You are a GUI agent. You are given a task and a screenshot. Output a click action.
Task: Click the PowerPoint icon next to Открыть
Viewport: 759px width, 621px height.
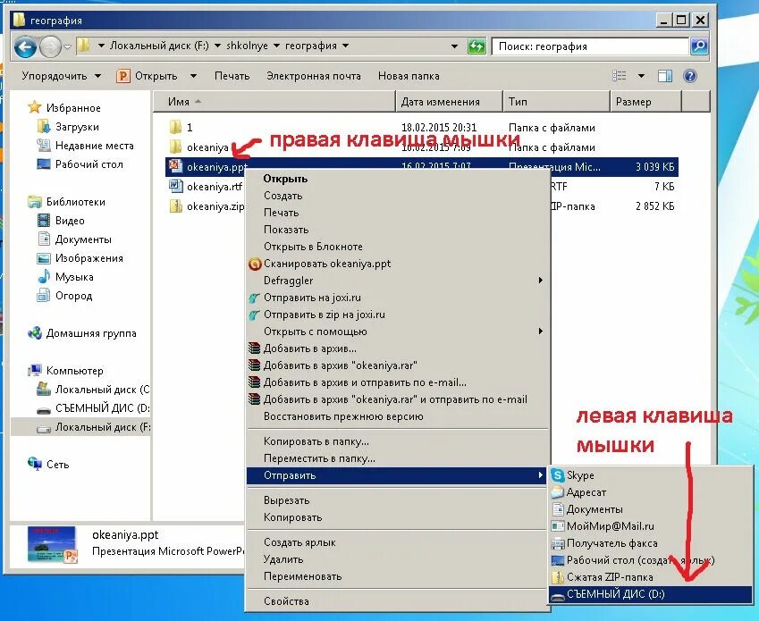[123, 76]
